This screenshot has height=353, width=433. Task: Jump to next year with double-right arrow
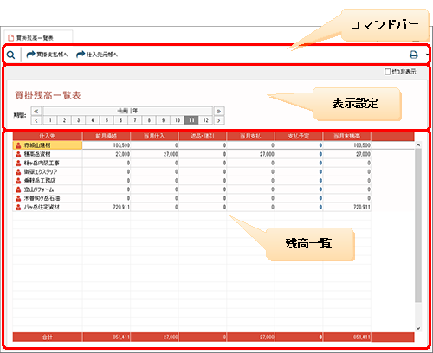(x=219, y=111)
